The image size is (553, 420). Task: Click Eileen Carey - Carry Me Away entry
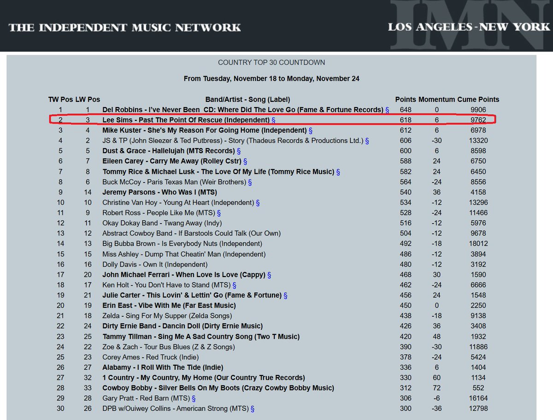point(172,161)
